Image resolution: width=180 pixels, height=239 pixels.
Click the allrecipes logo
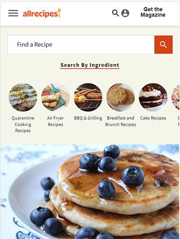coord(41,13)
